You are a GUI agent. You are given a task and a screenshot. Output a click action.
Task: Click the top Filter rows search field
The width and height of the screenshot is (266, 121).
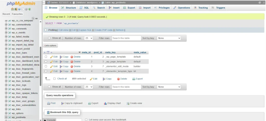[127, 38]
